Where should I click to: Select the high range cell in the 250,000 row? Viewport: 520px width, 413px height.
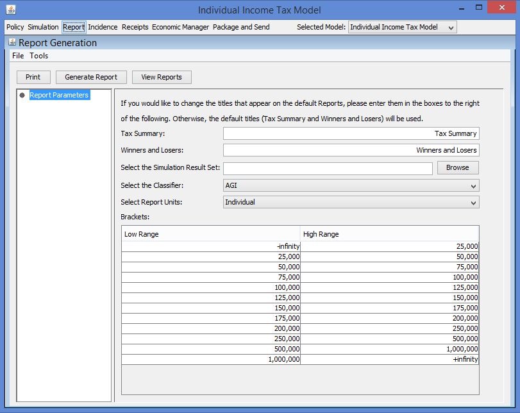pyautogui.click(x=389, y=339)
